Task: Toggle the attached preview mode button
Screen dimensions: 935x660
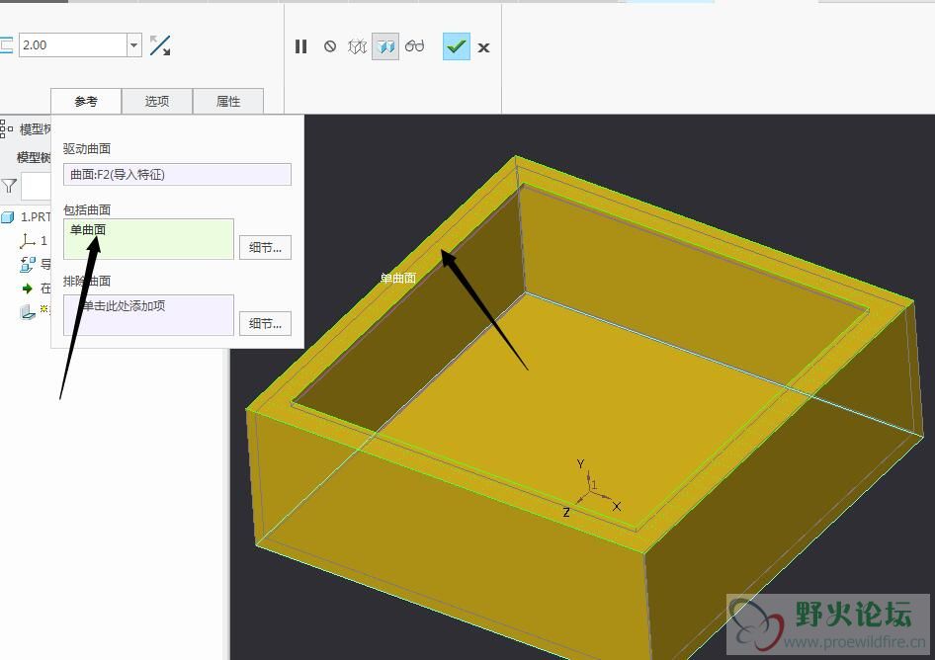Action: pos(385,46)
